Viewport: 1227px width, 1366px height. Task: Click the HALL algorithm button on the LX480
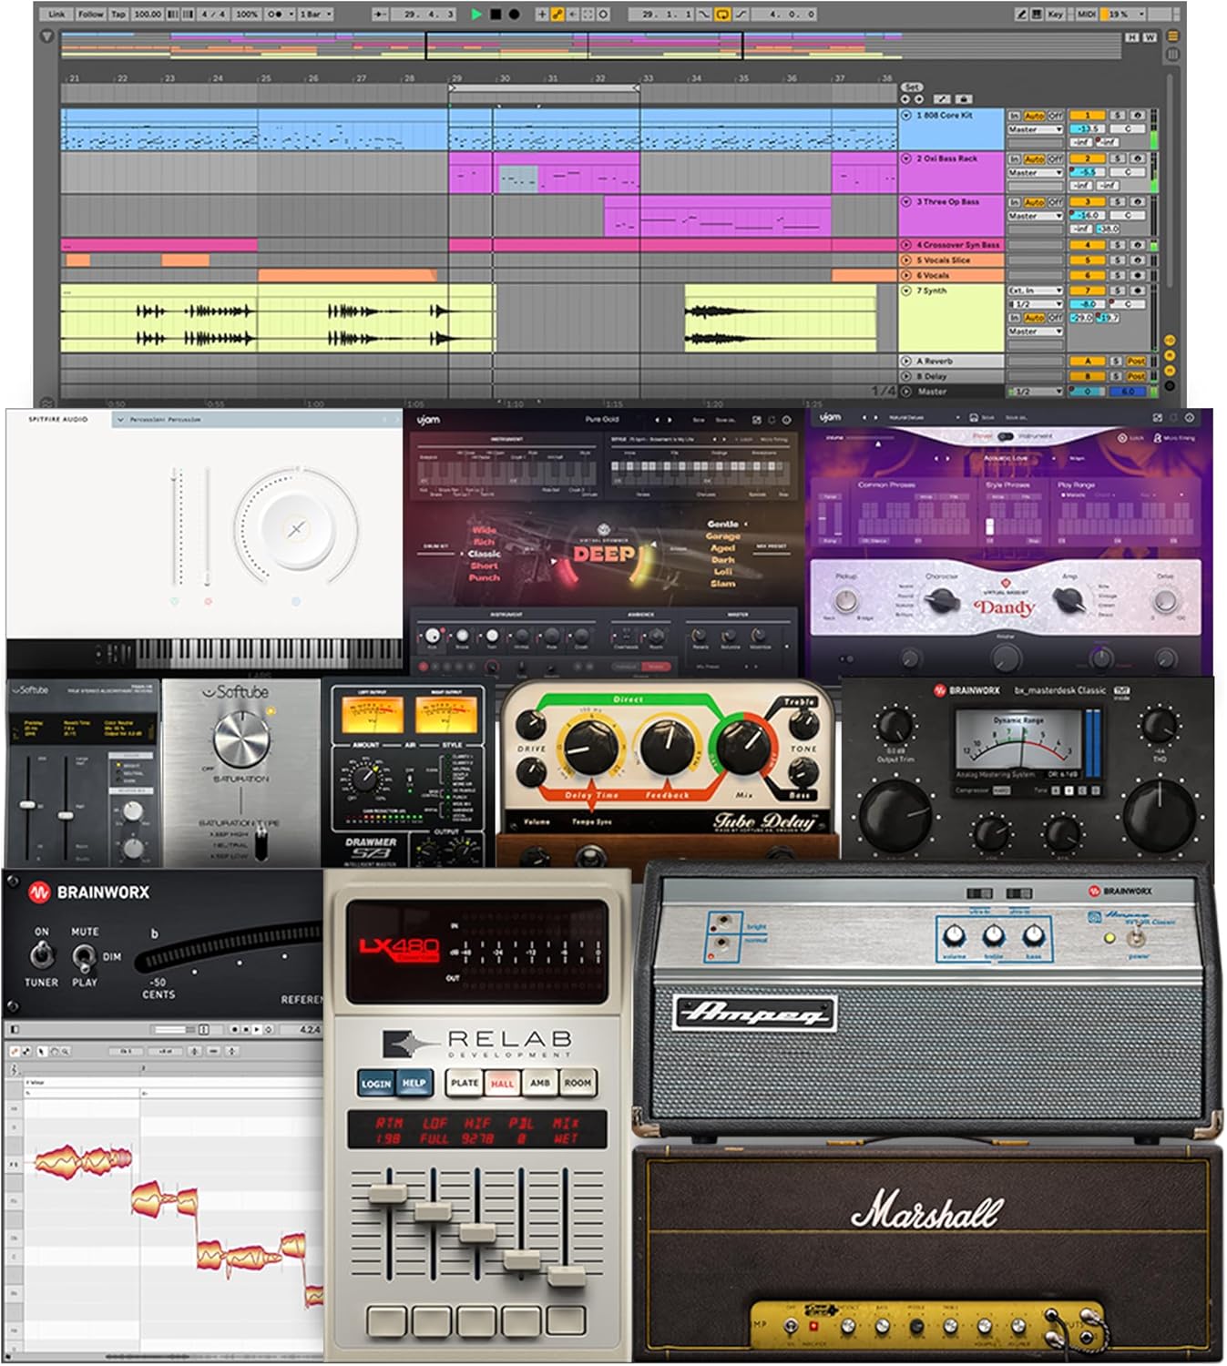click(501, 1083)
